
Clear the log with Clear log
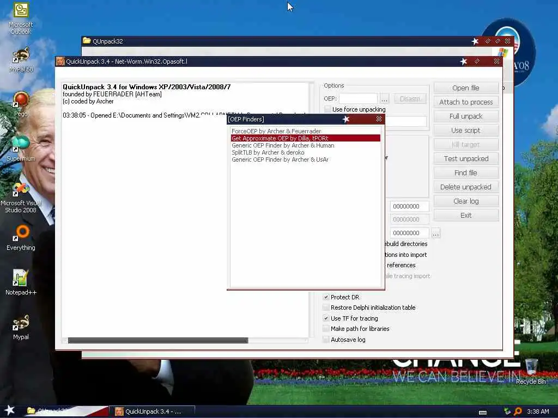(466, 201)
